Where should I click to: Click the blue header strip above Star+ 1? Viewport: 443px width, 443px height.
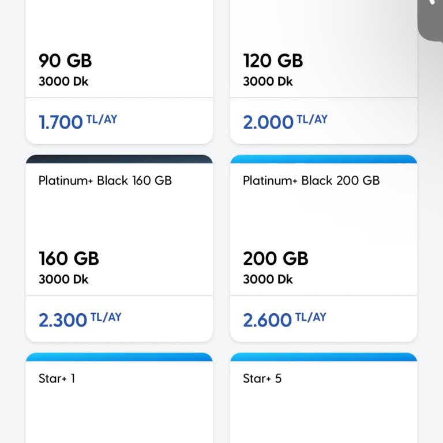(x=119, y=357)
